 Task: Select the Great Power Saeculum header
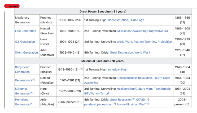point(103,12)
